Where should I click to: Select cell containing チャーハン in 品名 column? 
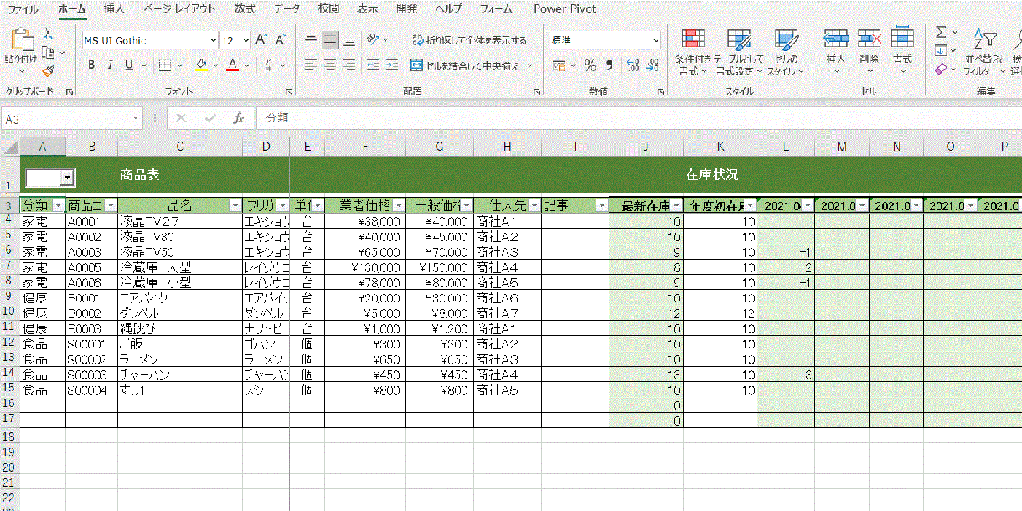click(x=179, y=374)
